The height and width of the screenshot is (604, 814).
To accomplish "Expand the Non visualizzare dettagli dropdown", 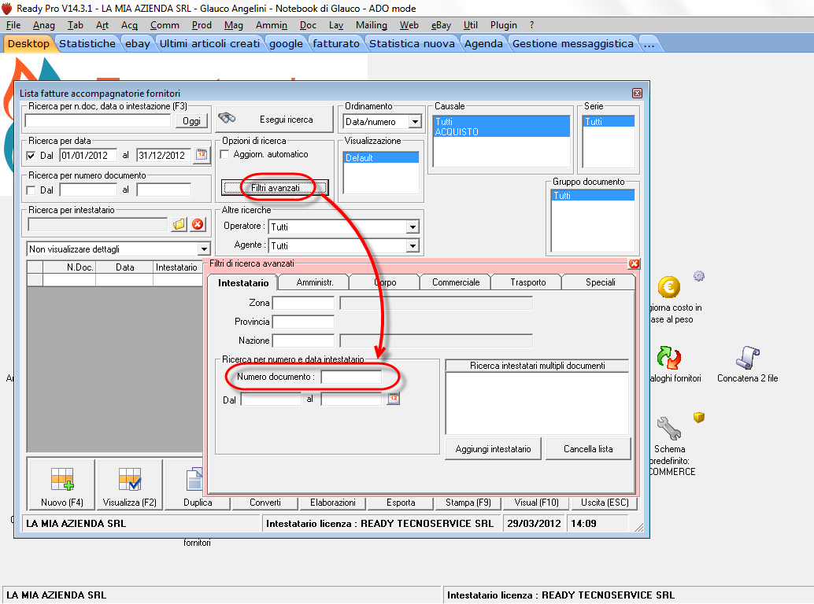I will coord(204,249).
